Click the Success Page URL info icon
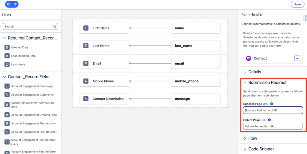 [272, 104]
